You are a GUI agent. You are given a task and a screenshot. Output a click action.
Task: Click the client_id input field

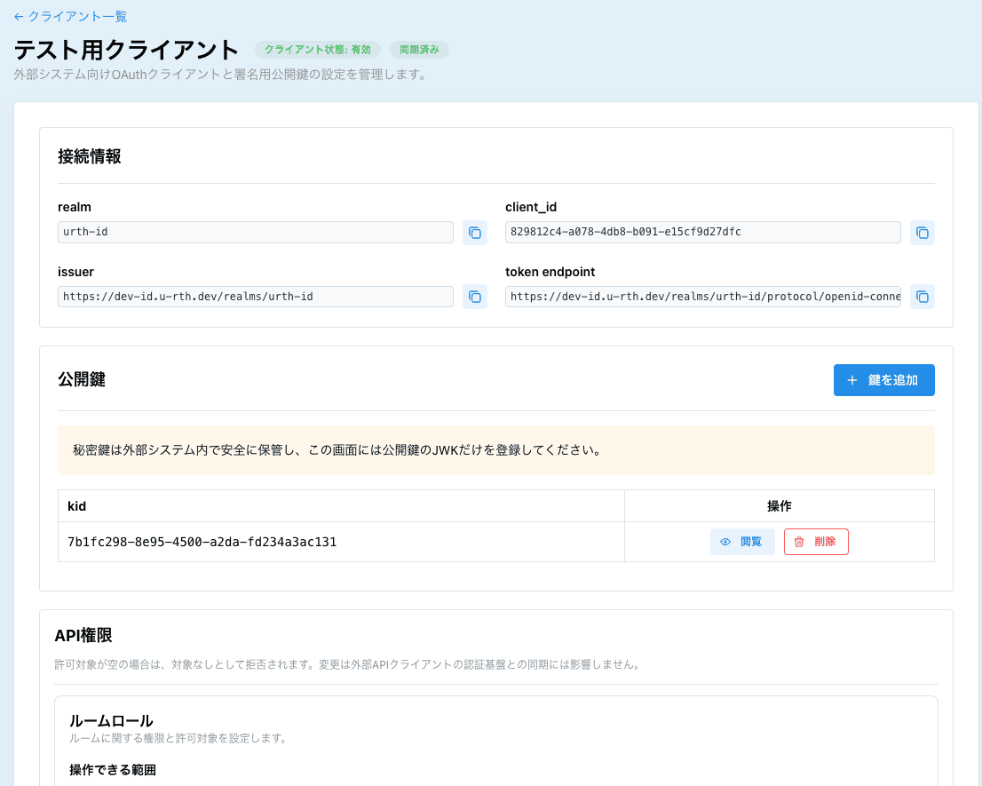pos(702,232)
